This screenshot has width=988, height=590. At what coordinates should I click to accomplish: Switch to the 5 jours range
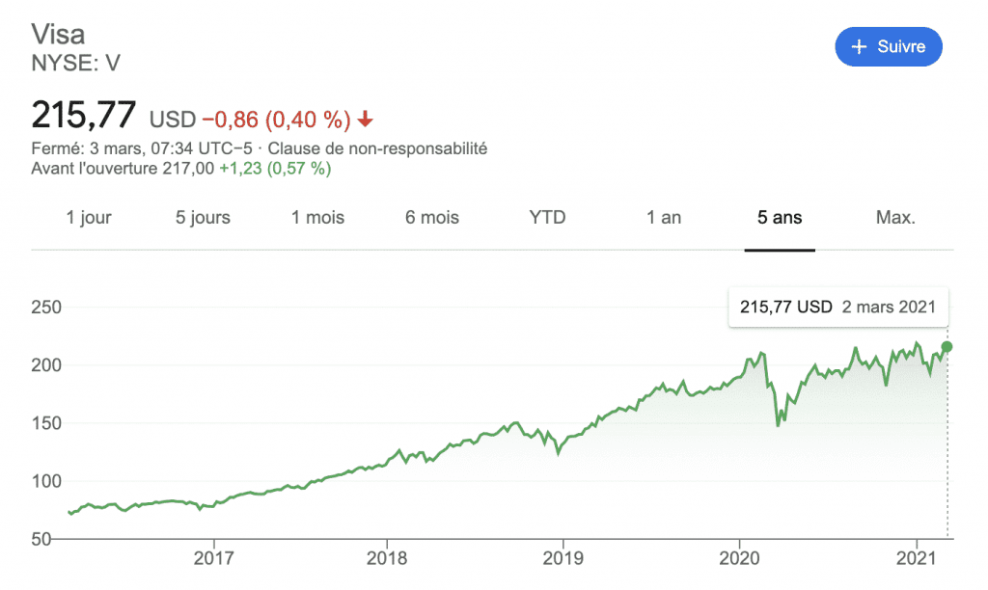203,217
